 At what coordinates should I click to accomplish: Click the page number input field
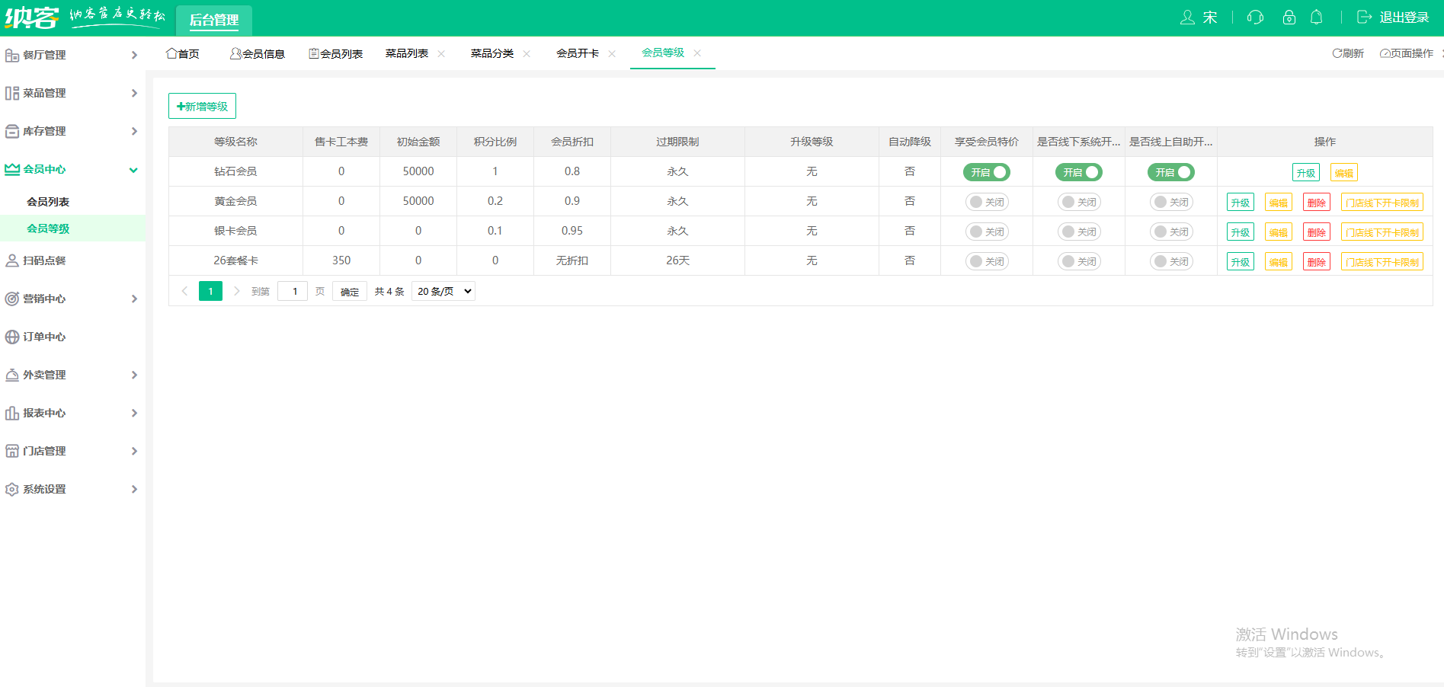293,291
